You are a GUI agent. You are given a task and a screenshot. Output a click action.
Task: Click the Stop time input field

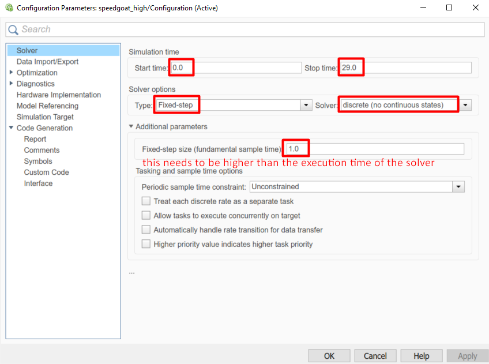416,68
